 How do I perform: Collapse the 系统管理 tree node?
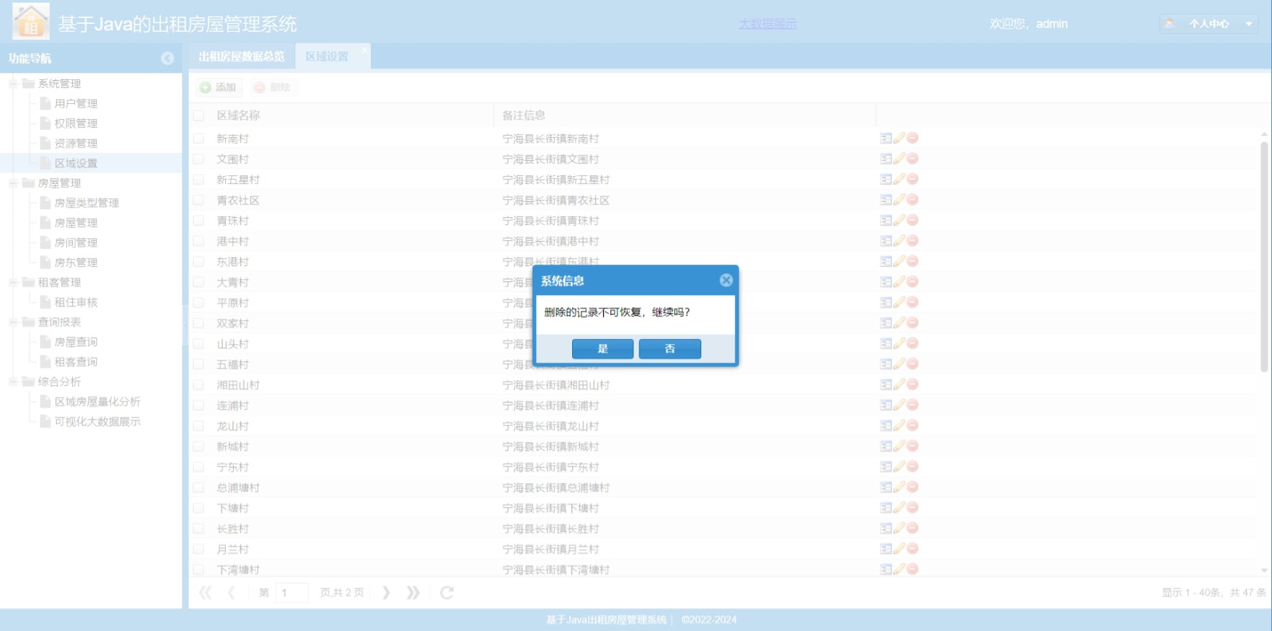pyautogui.click(x=13, y=84)
